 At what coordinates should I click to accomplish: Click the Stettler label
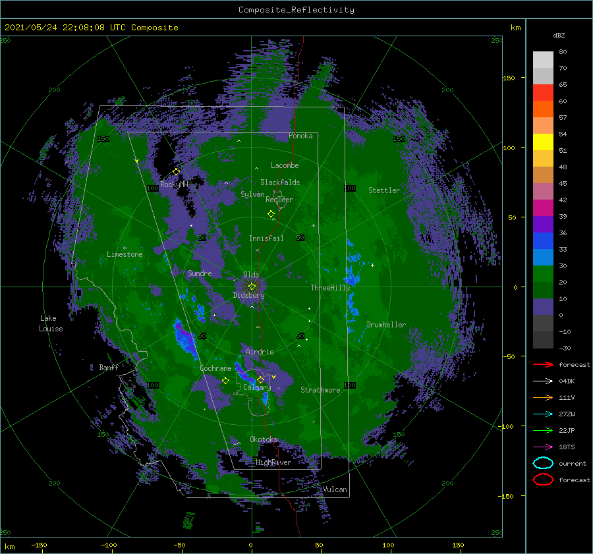click(384, 190)
